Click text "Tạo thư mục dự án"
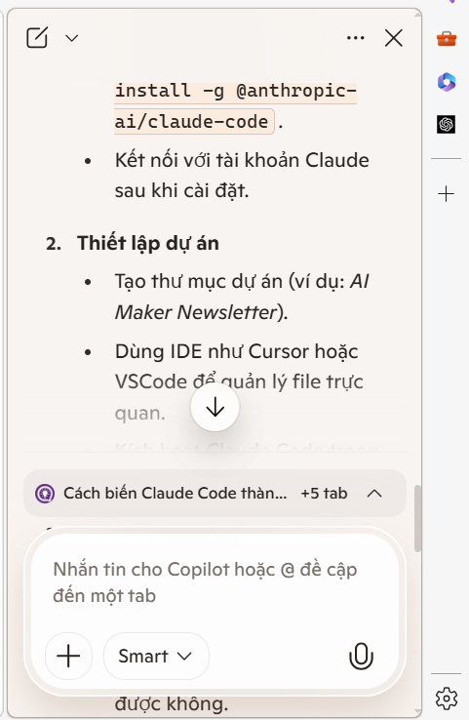This screenshot has height=720, width=469. coord(199,282)
